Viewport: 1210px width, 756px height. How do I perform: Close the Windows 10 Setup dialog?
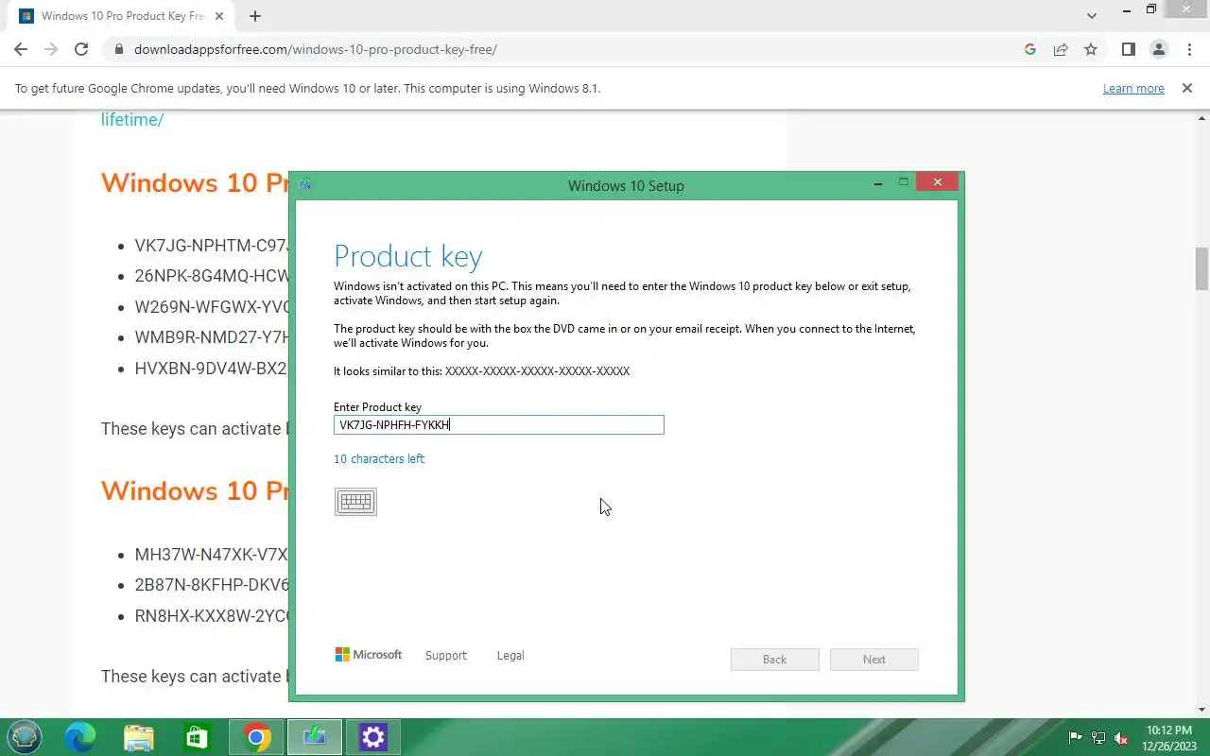point(937,181)
